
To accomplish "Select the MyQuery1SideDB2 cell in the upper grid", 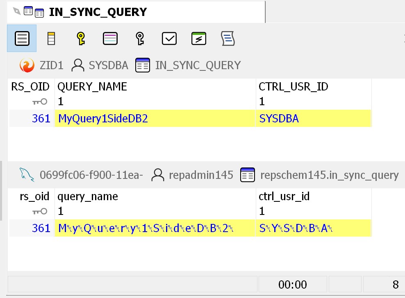I will pos(103,119).
